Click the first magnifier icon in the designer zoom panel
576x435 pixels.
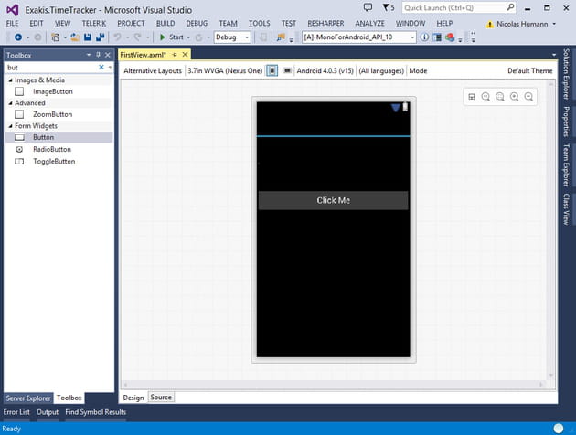(485, 97)
